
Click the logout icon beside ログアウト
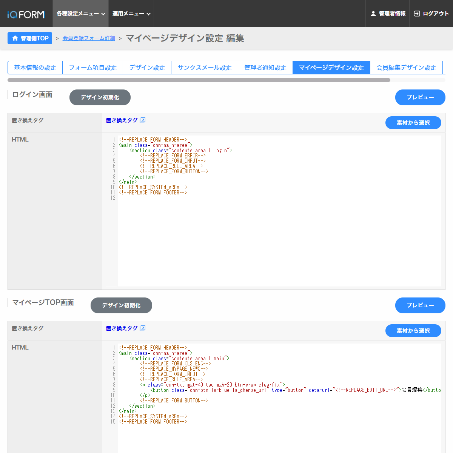click(x=417, y=13)
